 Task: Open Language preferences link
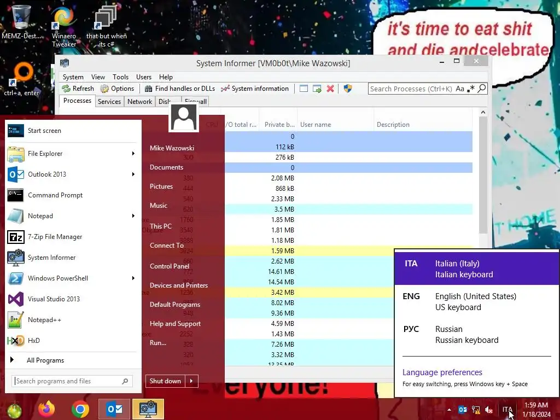coord(442,372)
